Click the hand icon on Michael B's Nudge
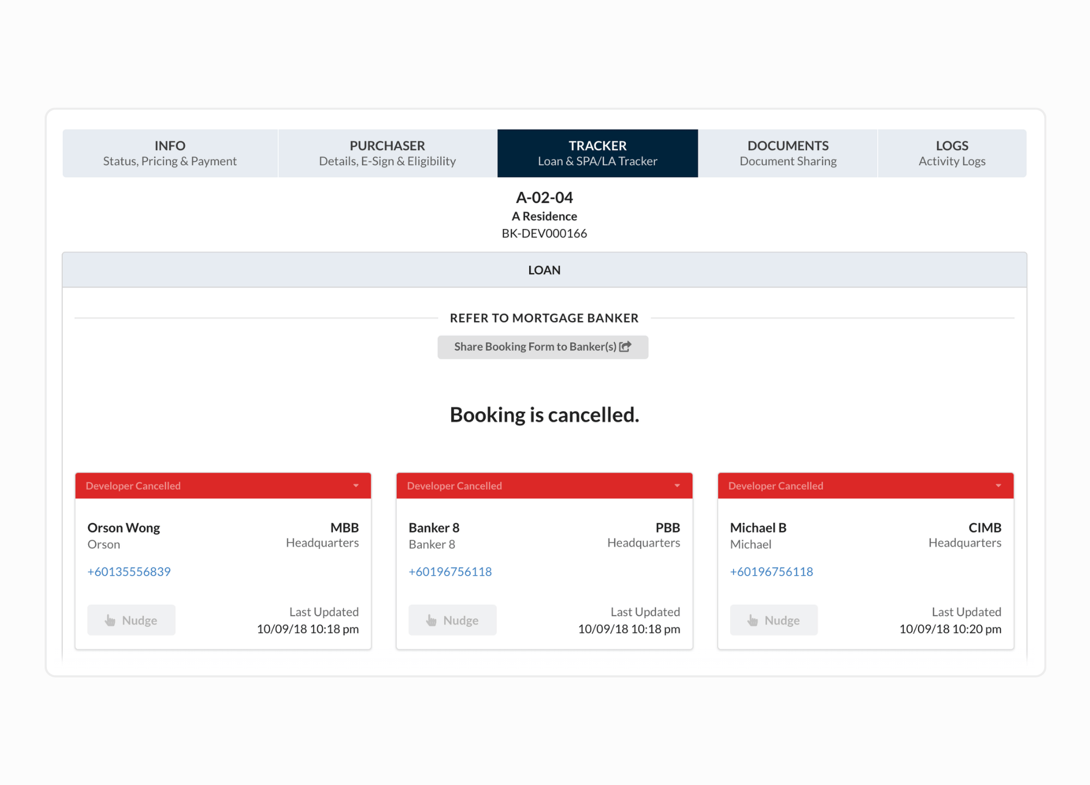This screenshot has width=1090, height=785. point(753,620)
